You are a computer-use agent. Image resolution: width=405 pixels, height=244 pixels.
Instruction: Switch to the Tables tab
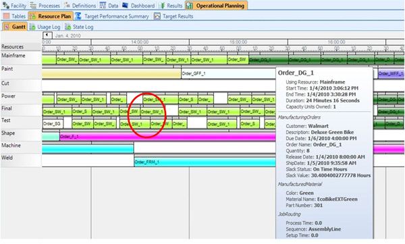[14, 16]
